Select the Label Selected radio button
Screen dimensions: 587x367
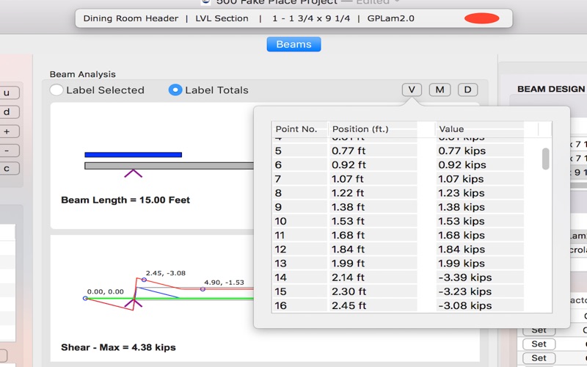tap(56, 90)
